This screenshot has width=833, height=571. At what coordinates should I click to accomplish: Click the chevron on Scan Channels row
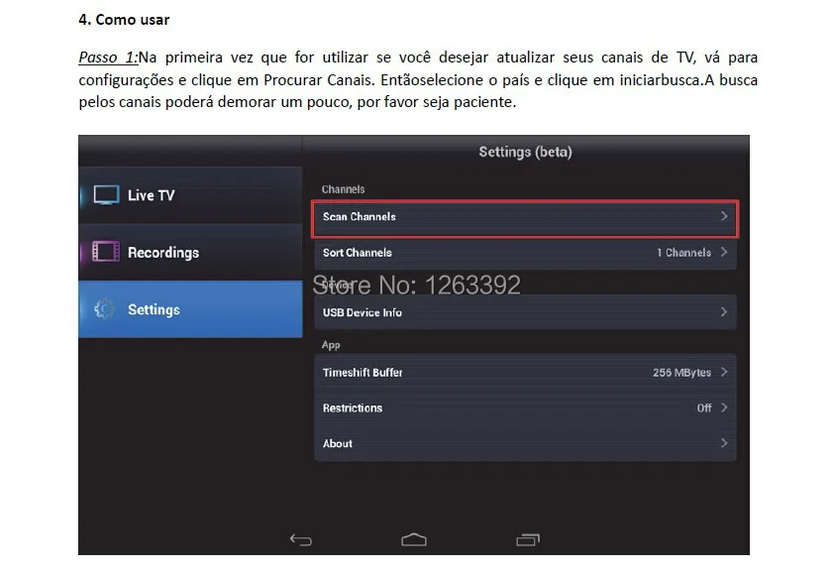click(724, 216)
